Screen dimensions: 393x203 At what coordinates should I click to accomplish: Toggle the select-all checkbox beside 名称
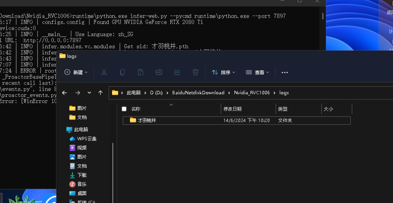pos(124,109)
